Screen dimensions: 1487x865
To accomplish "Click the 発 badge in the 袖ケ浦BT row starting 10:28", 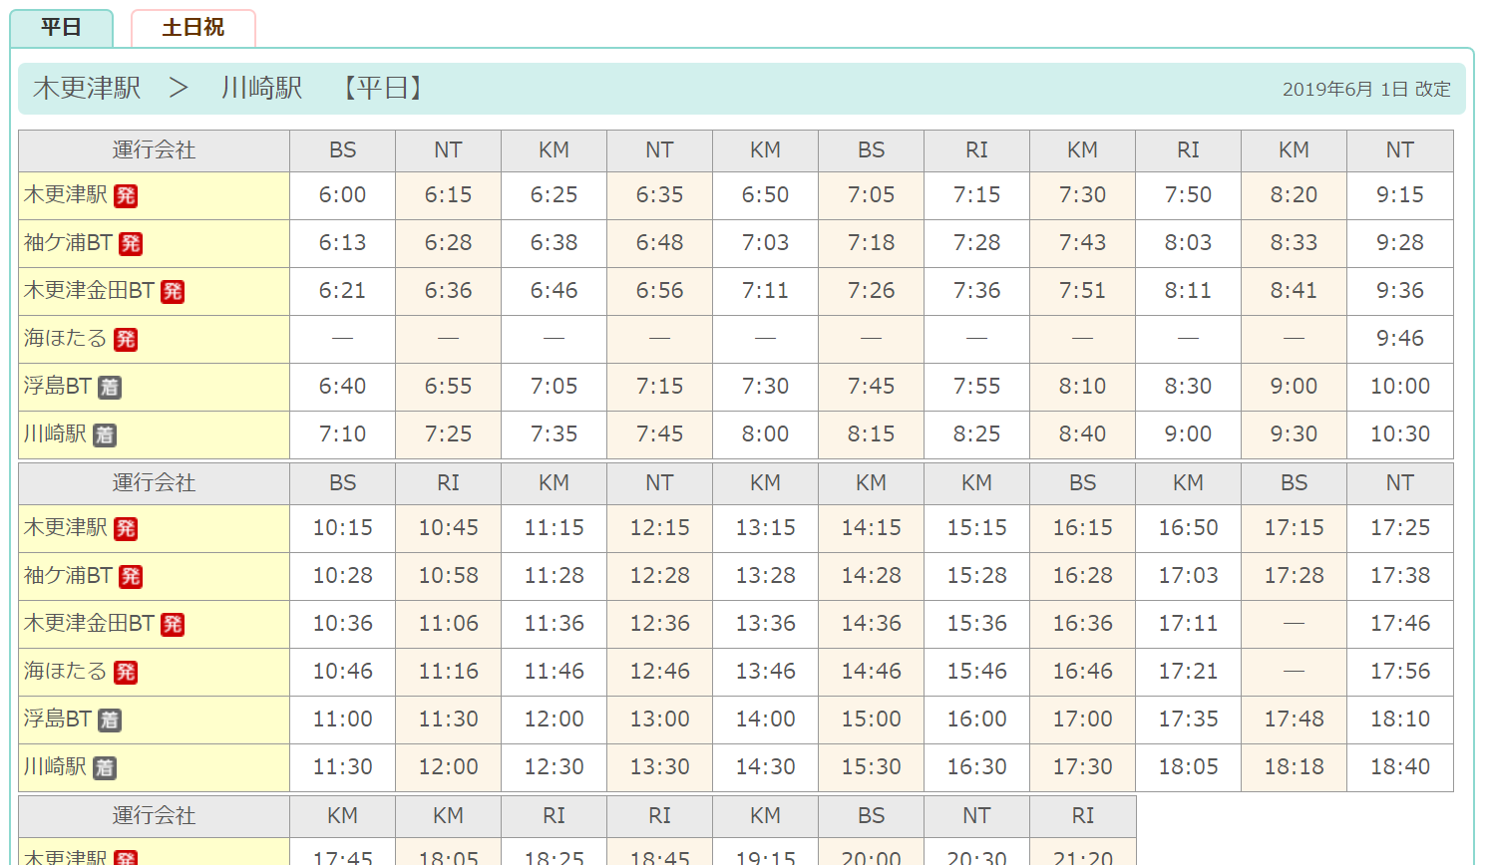I will click(131, 577).
